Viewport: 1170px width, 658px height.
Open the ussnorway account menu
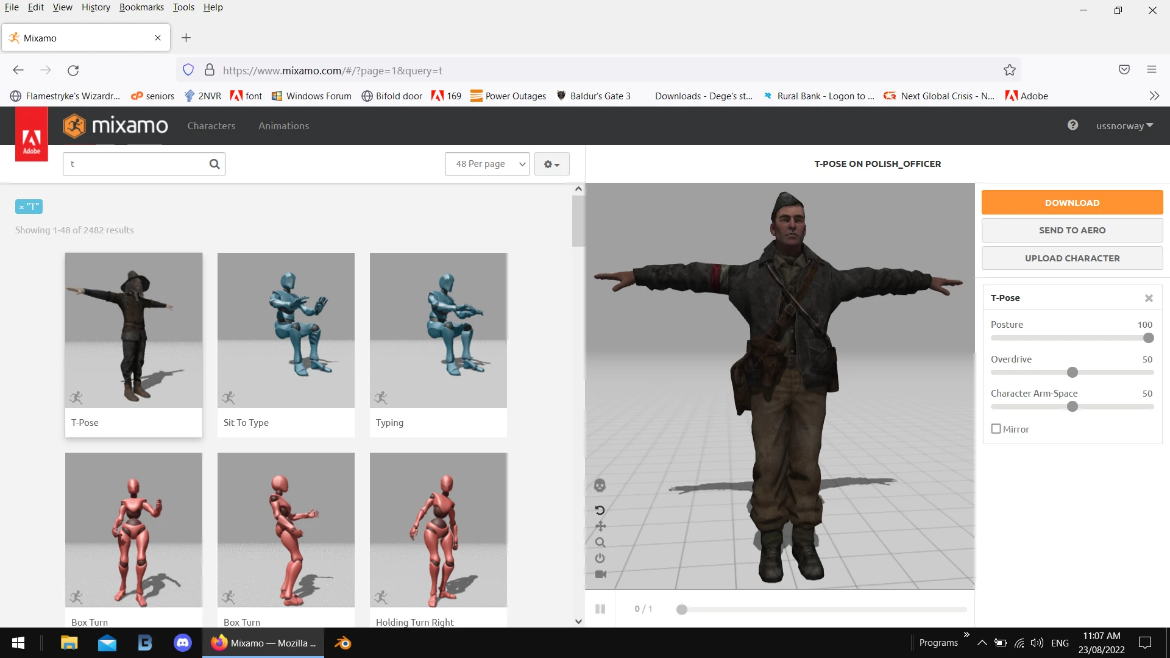tap(1124, 126)
